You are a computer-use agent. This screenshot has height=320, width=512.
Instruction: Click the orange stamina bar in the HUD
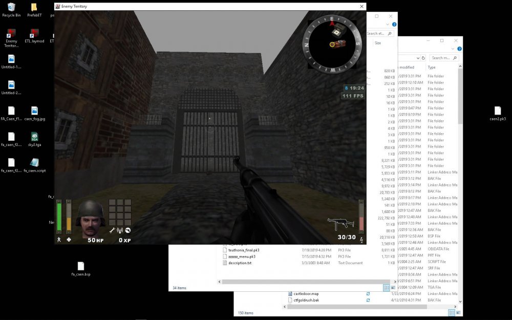69,217
